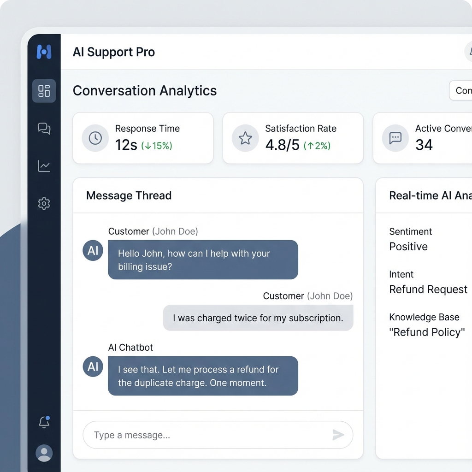This screenshot has height=472, width=472.
Task: Open the dashboard grid icon in sidebar
Action: click(x=44, y=91)
